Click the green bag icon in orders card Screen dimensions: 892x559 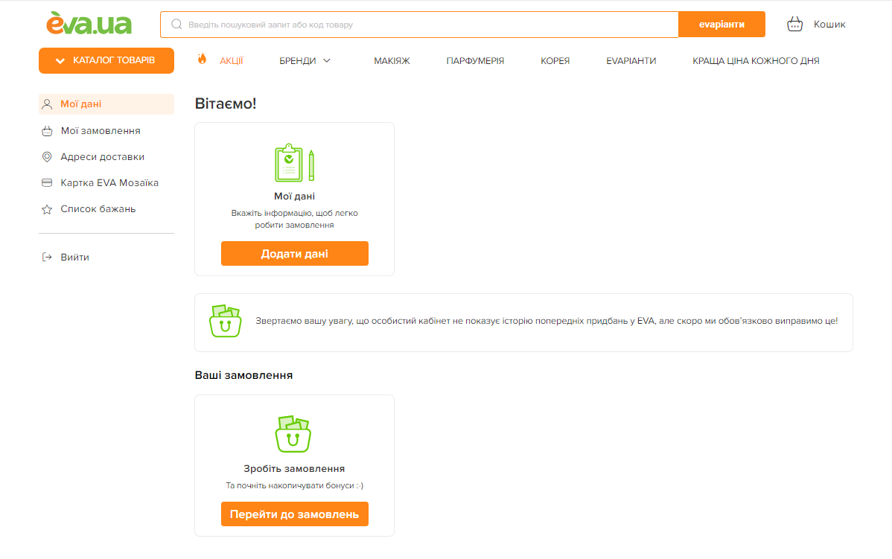tap(293, 433)
